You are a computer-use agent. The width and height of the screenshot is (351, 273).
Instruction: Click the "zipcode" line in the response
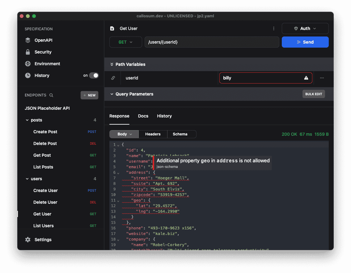pyautogui.click(x=160, y=194)
